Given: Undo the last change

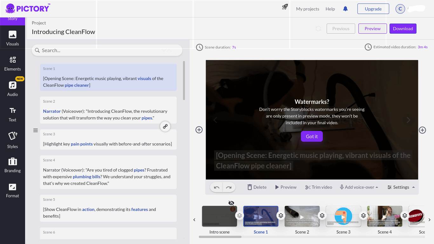Looking at the screenshot, I should (216, 188).
